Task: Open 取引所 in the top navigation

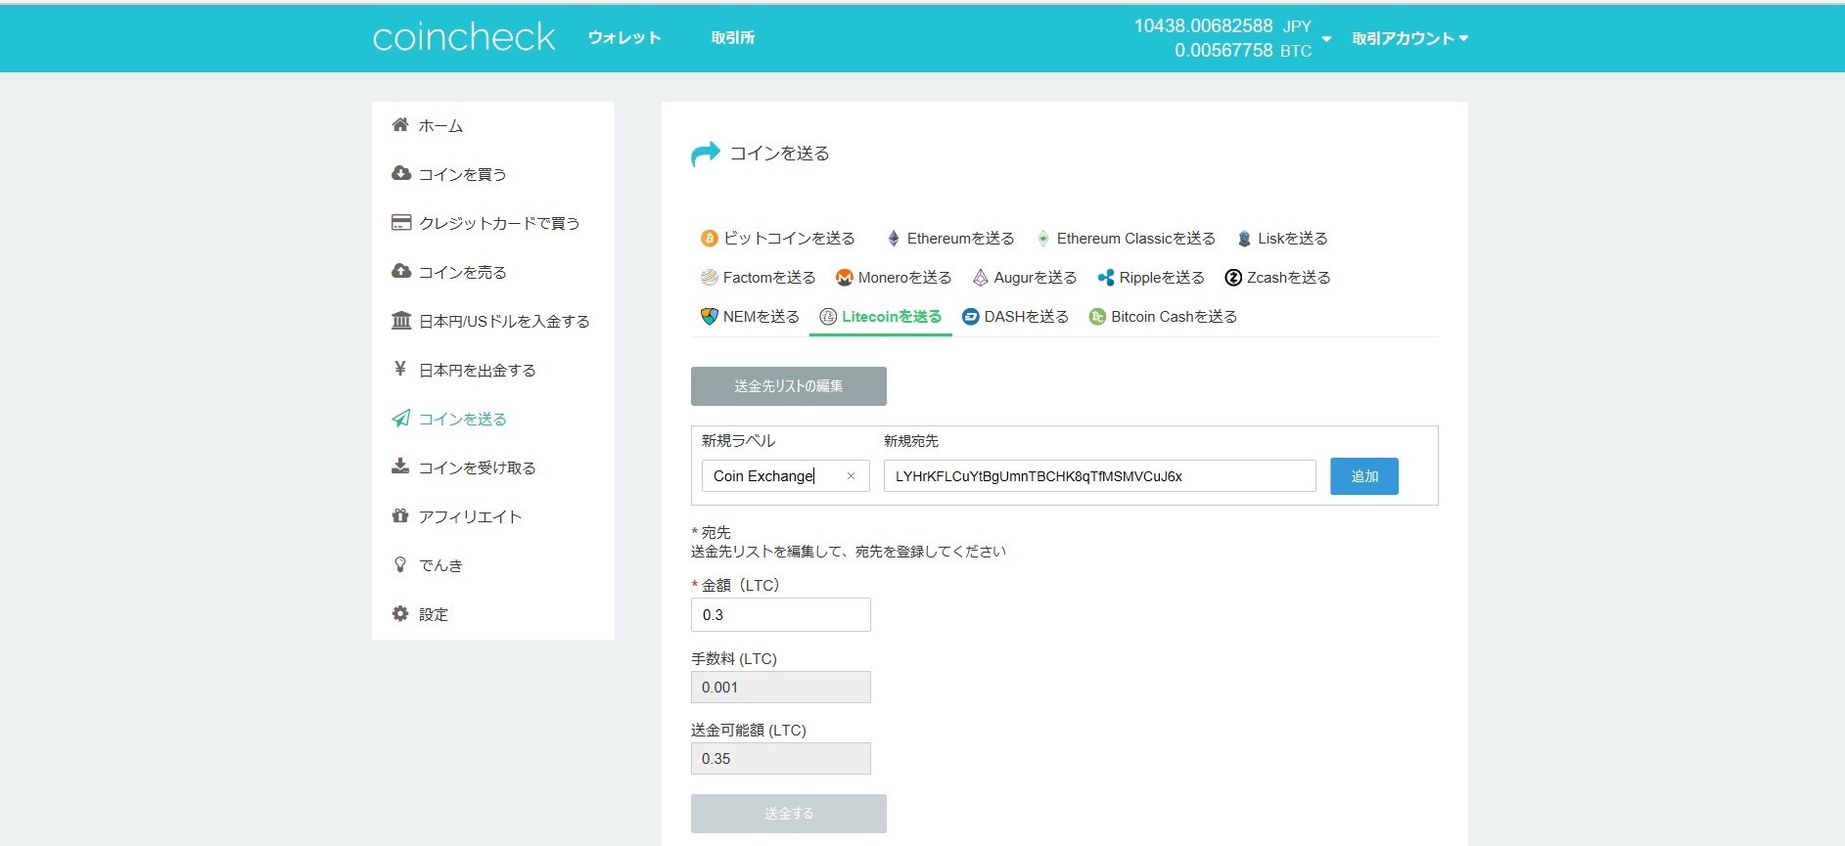Action: pos(732,37)
